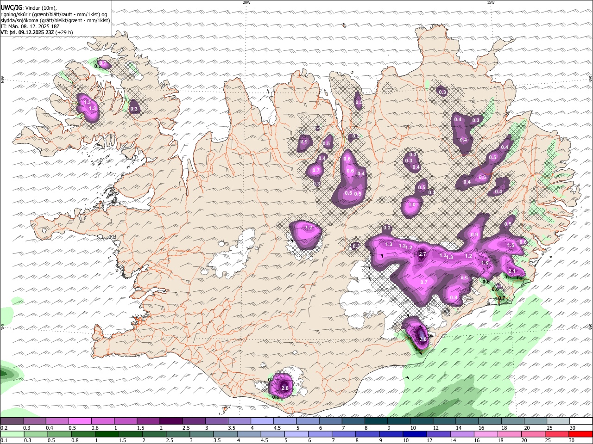Viewport: 593px width, 444px height.
Task: Pick the 12 swatch in upper legend row
Action: pos(445,421)
